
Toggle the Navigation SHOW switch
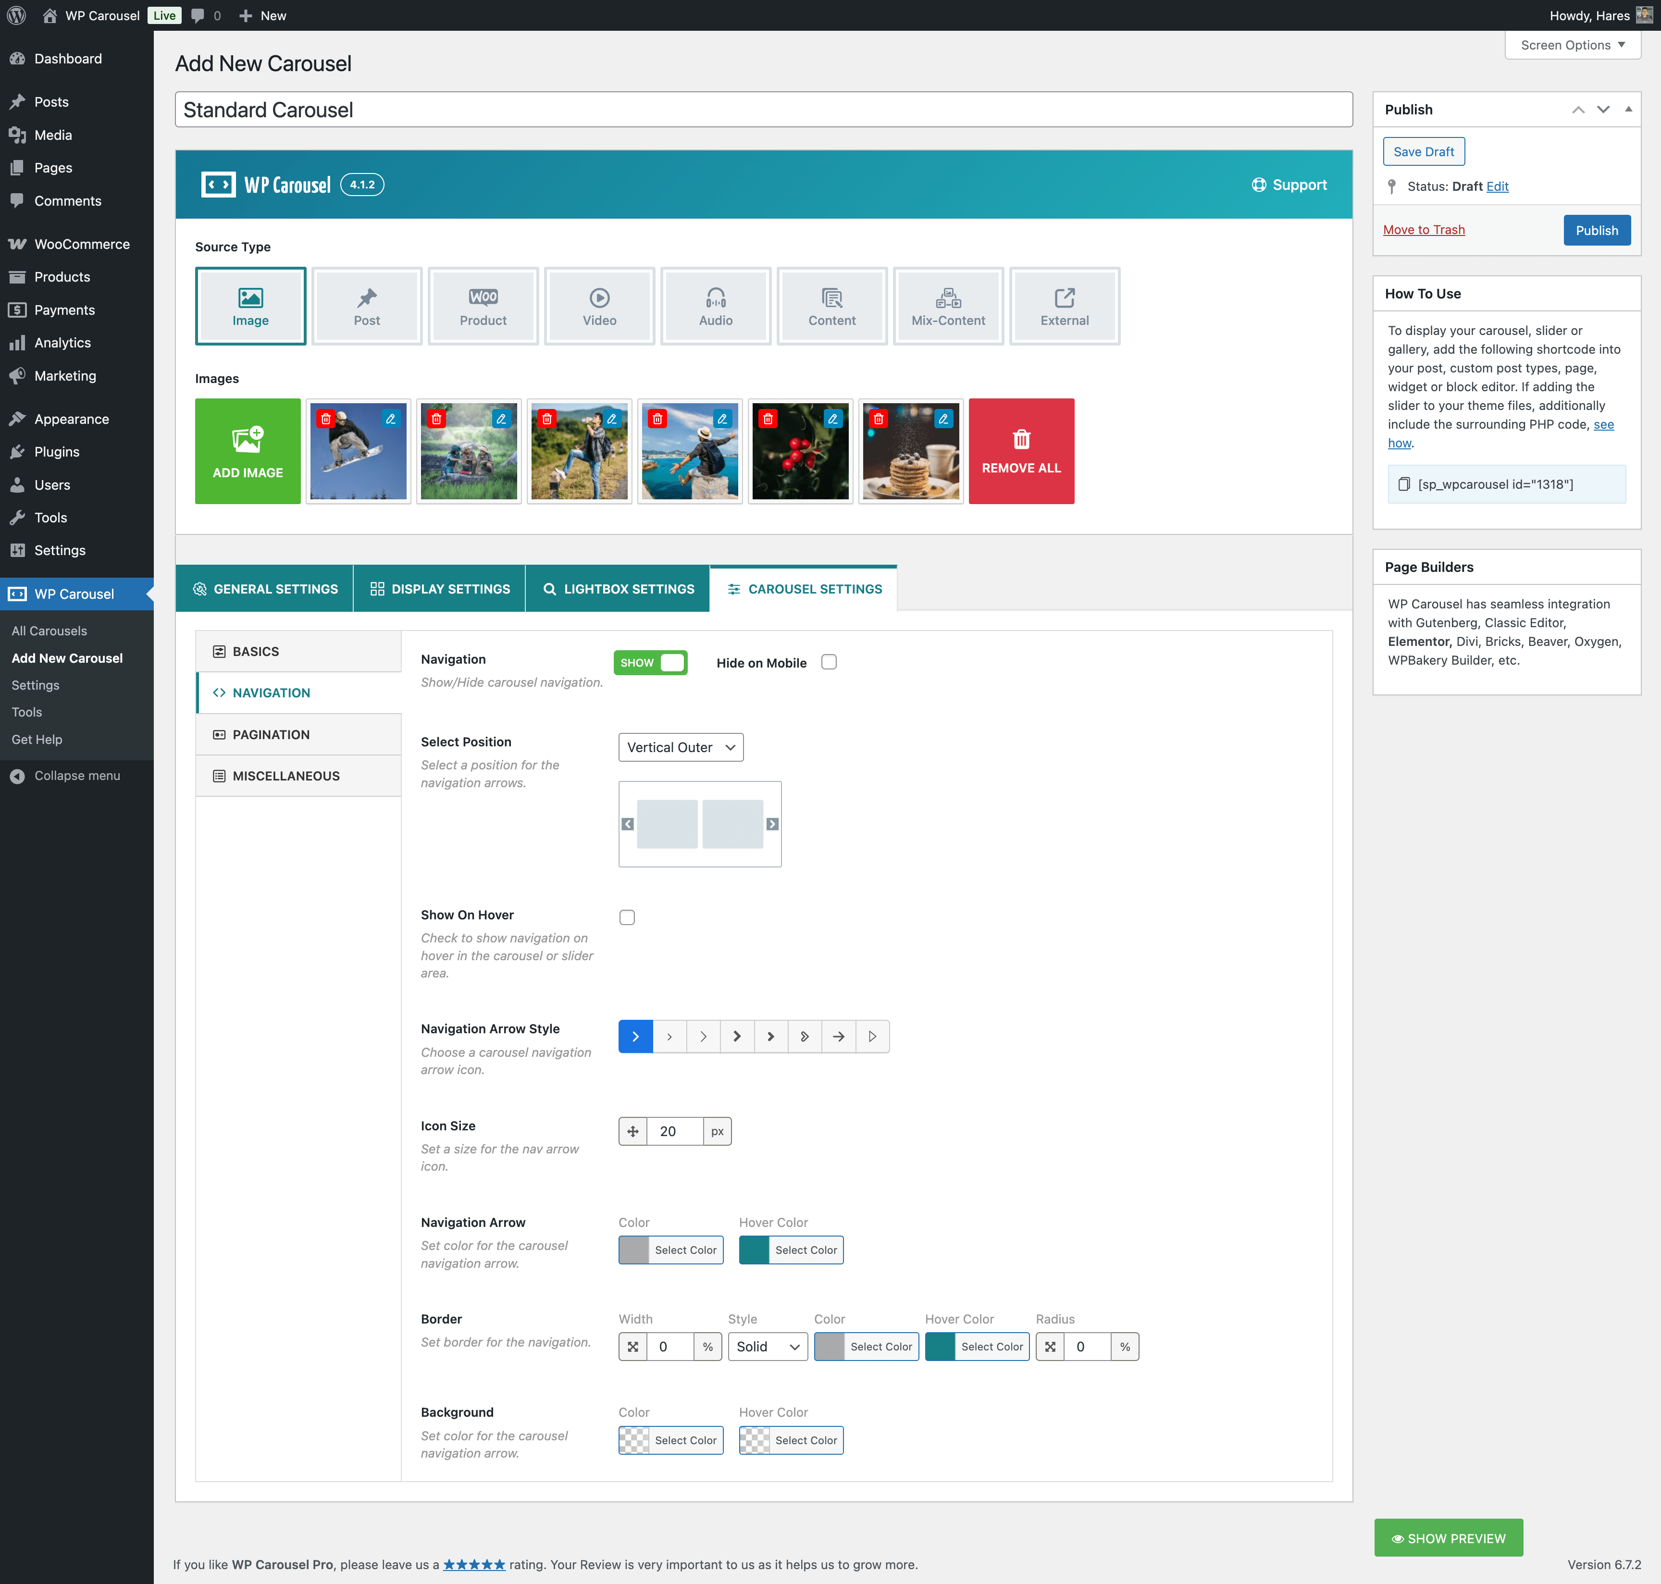(650, 663)
